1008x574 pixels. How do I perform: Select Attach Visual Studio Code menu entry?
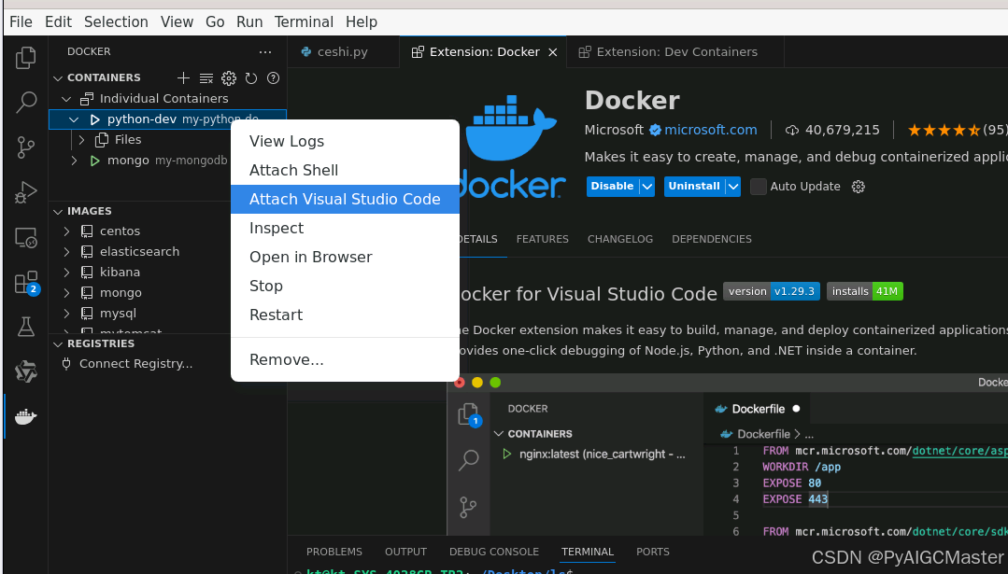click(345, 199)
